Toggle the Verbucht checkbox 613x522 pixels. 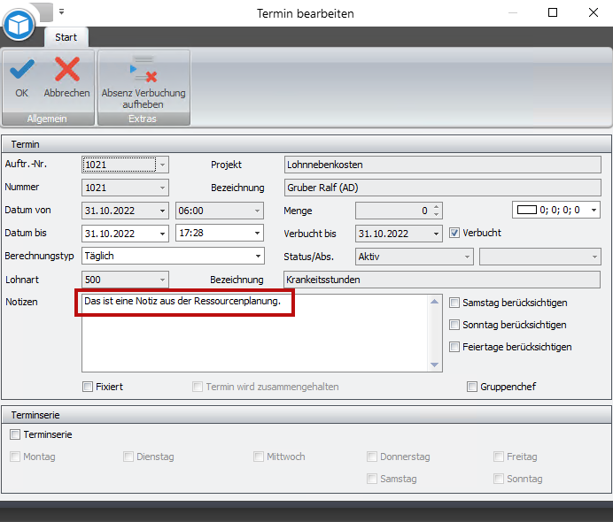[454, 233]
